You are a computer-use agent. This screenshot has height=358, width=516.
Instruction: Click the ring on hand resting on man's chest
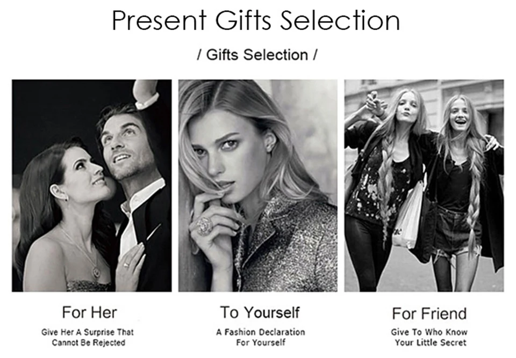pos(126,265)
